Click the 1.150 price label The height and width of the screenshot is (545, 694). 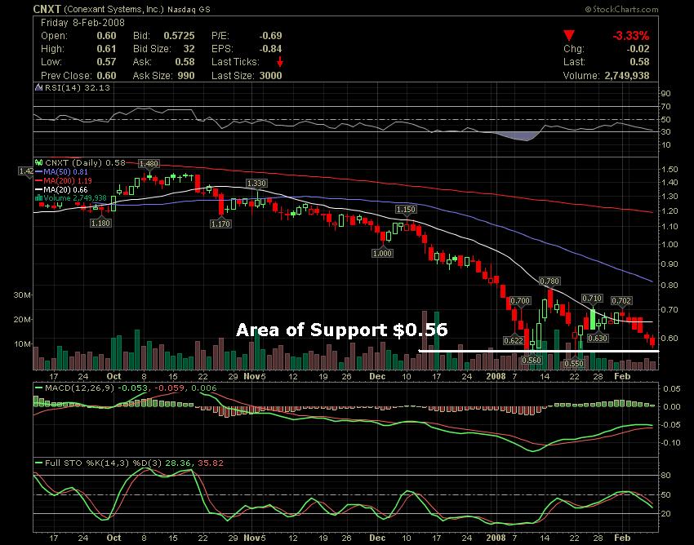[x=406, y=209]
